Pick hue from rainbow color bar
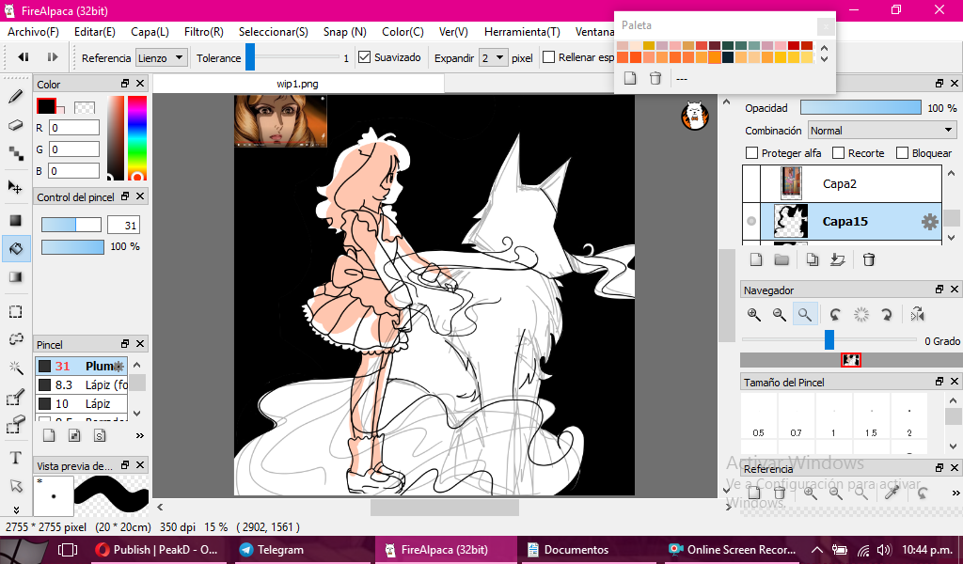 pyautogui.click(x=137, y=137)
